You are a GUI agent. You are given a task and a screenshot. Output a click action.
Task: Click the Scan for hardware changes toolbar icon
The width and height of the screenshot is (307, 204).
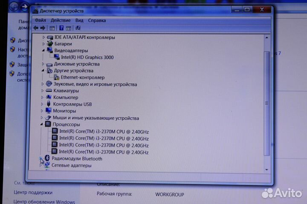78,28
